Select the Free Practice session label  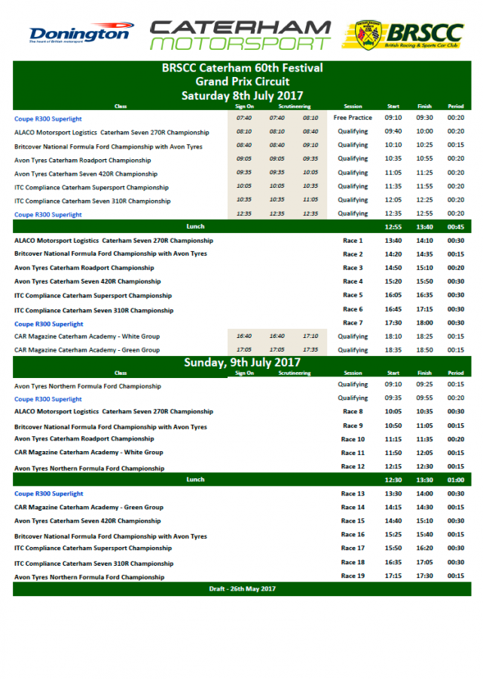(353, 118)
